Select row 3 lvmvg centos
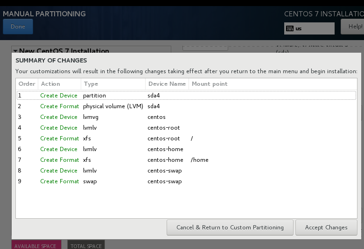The height and width of the screenshot is (249, 364). (x=186, y=117)
